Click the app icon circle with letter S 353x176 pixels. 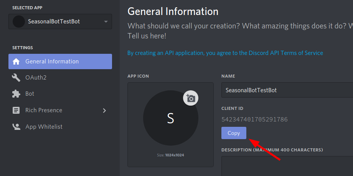coord(171,118)
